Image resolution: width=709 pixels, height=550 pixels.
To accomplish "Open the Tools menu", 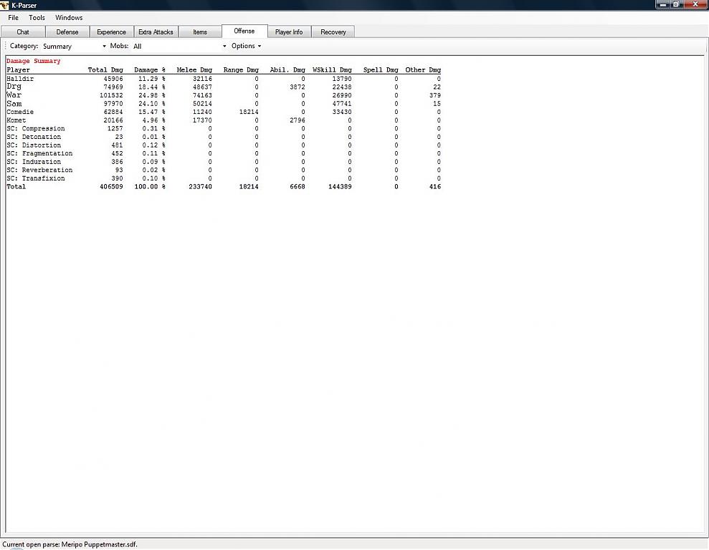I will [37, 18].
